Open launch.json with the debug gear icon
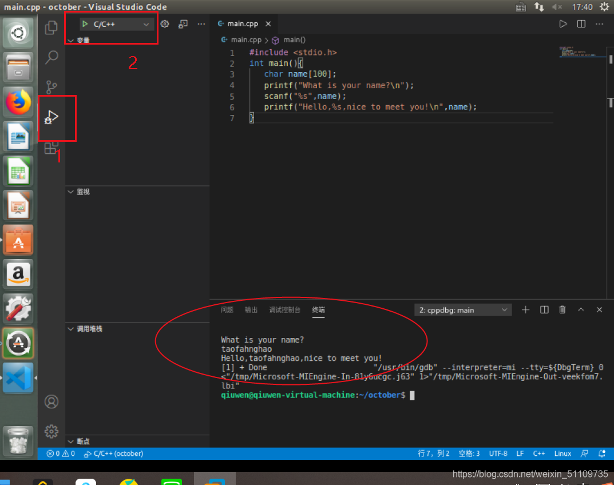 165,24
